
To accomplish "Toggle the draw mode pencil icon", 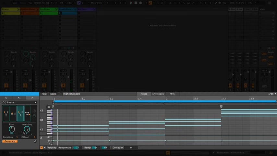I will (216, 3).
